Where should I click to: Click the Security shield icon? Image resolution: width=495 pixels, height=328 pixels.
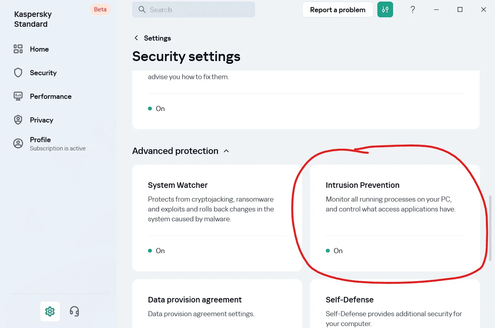tap(18, 73)
